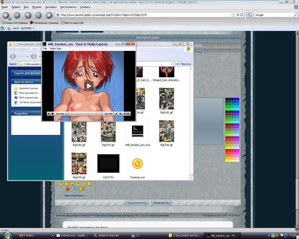Screen dimensions: 299x239
Task: Open the Firefox Home page icon
Action: tap(49, 15)
